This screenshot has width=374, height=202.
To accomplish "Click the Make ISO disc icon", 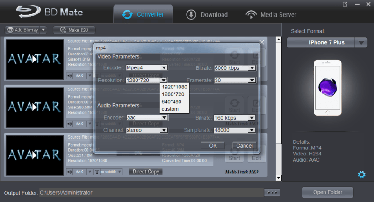I will point(63,30).
